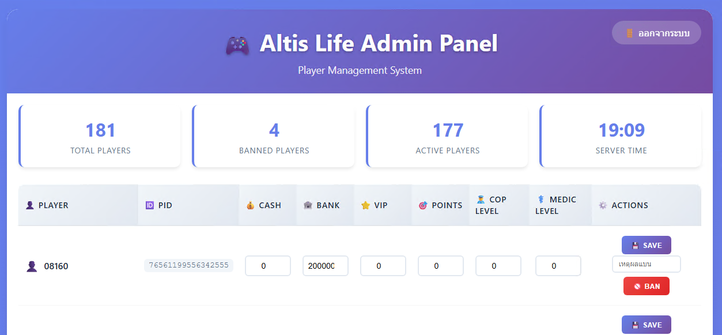722x335 pixels.
Task: Save changes for player 08160
Action: [x=646, y=245]
